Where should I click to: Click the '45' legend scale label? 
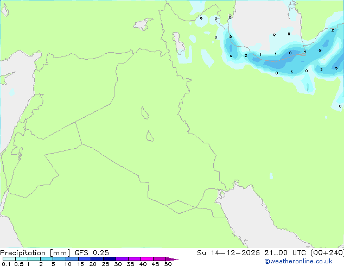[156, 264]
